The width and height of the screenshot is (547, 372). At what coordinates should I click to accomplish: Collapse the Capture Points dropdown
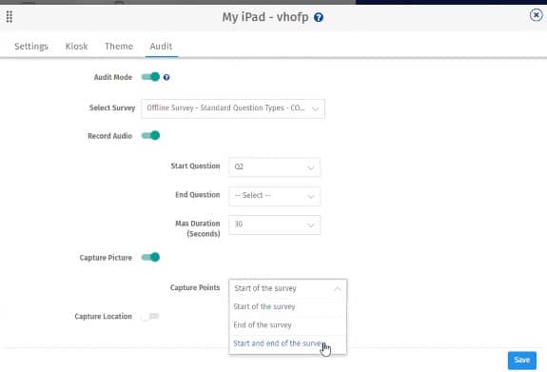pyautogui.click(x=288, y=288)
